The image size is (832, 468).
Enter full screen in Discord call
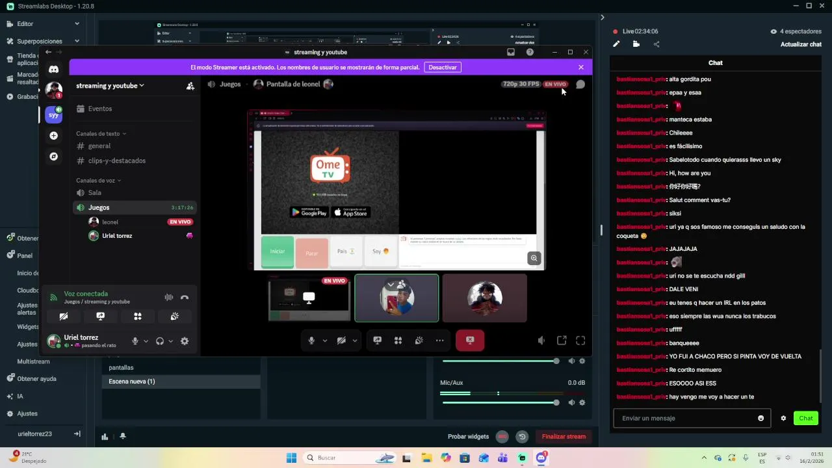click(580, 341)
